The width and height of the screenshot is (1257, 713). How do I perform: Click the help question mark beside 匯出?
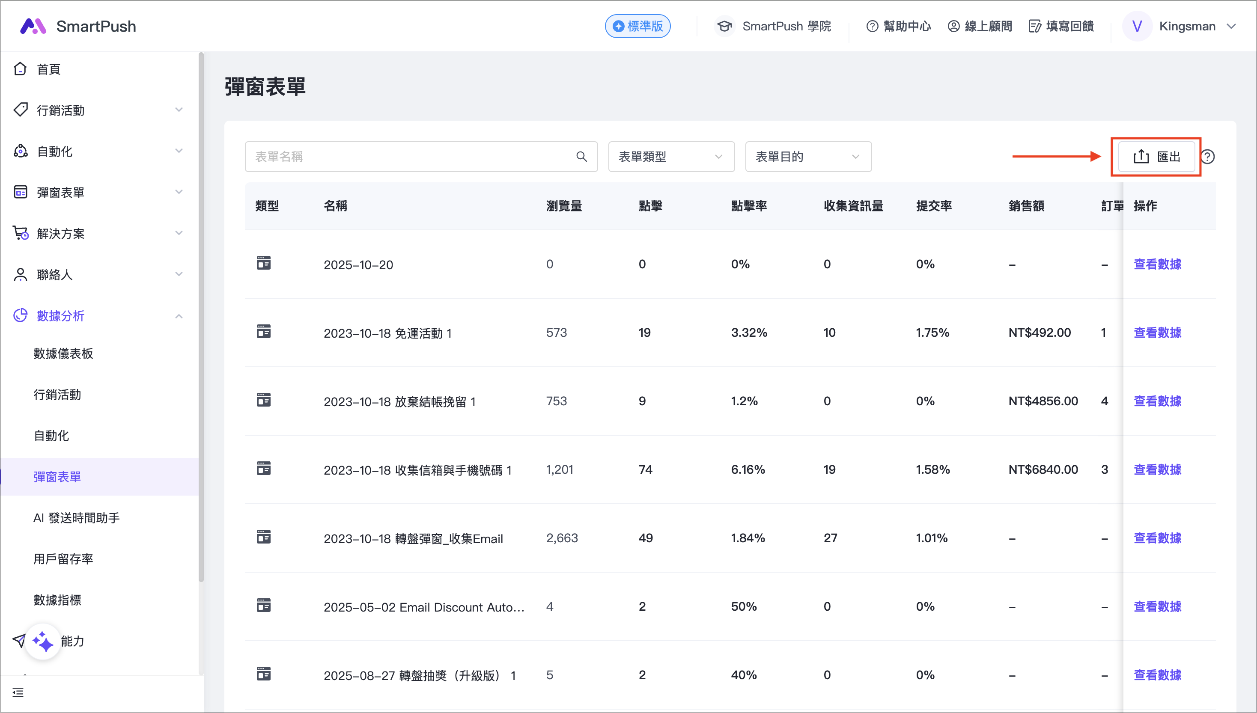click(x=1208, y=157)
